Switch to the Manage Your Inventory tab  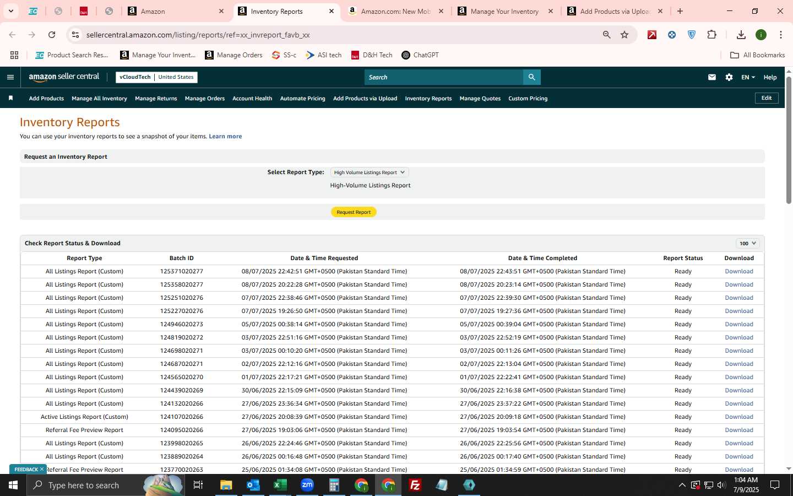point(507,11)
